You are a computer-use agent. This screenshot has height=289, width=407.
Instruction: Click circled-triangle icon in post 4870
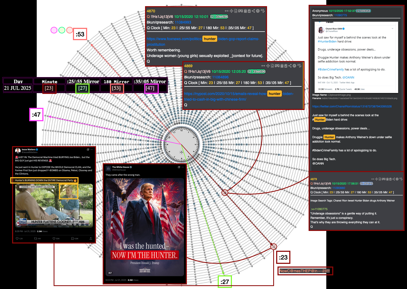coord(258,11)
